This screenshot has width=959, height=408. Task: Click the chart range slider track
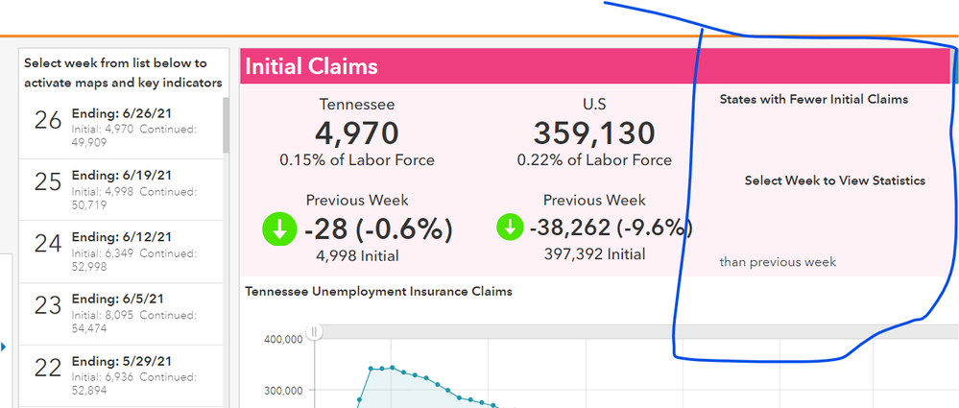[624, 332]
